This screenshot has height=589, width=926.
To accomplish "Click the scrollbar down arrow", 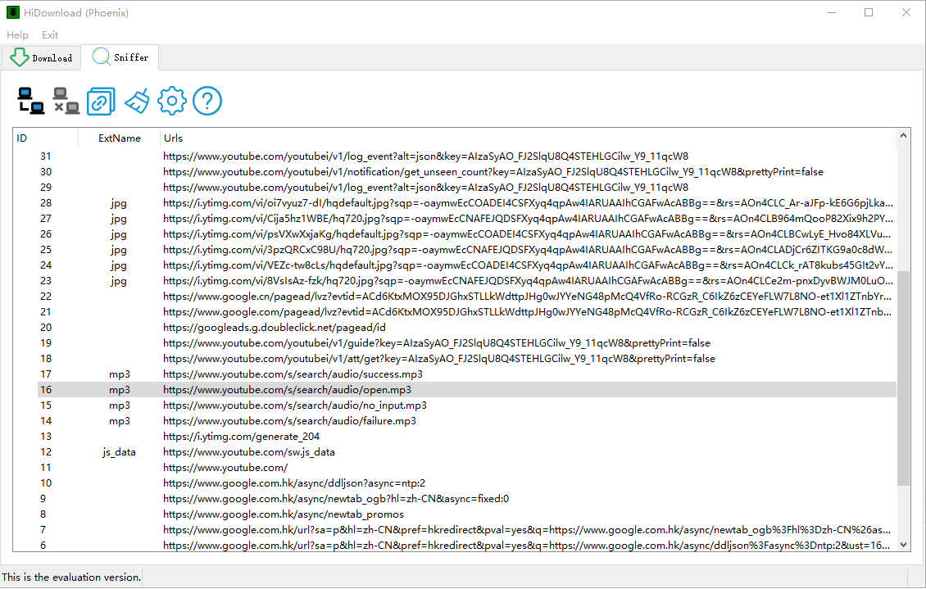I will pyautogui.click(x=903, y=545).
